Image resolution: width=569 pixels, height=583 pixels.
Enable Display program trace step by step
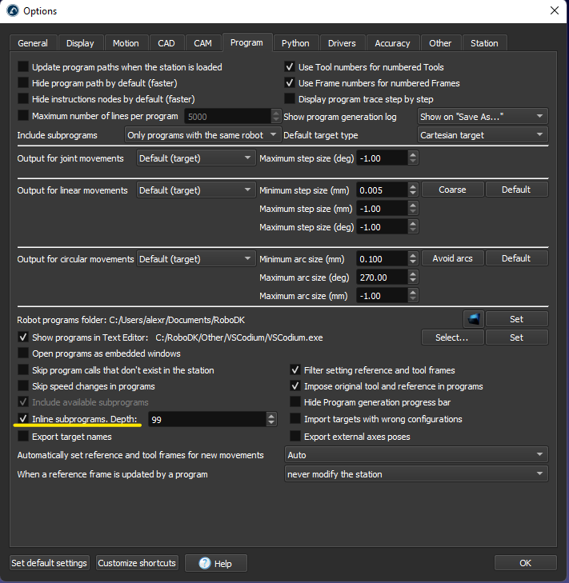pos(290,99)
